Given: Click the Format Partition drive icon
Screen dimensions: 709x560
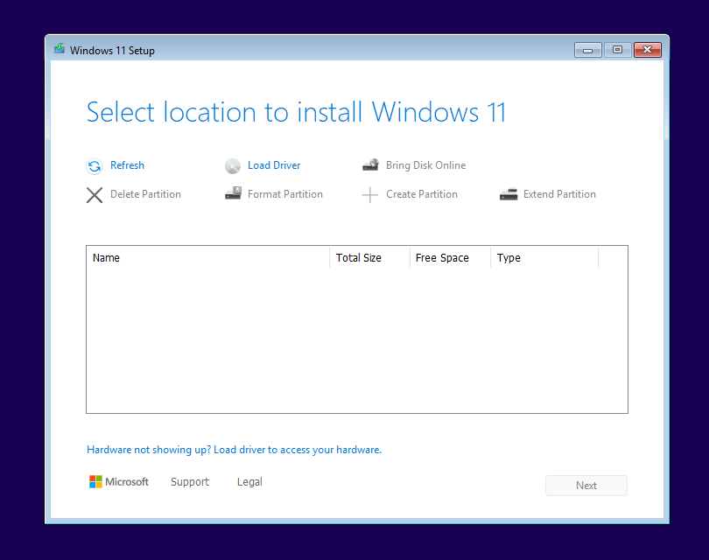Looking at the screenshot, I should pyautogui.click(x=234, y=193).
